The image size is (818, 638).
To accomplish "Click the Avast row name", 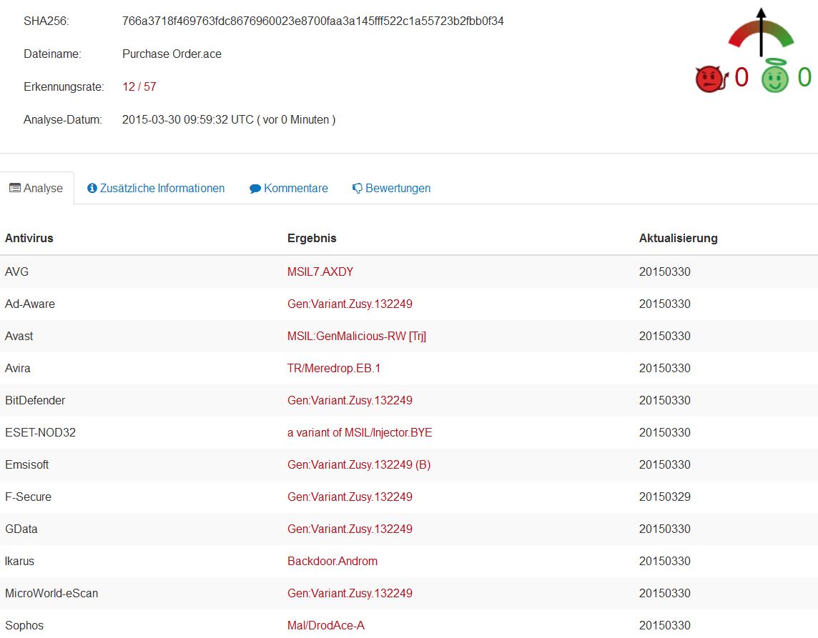I will [19, 337].
